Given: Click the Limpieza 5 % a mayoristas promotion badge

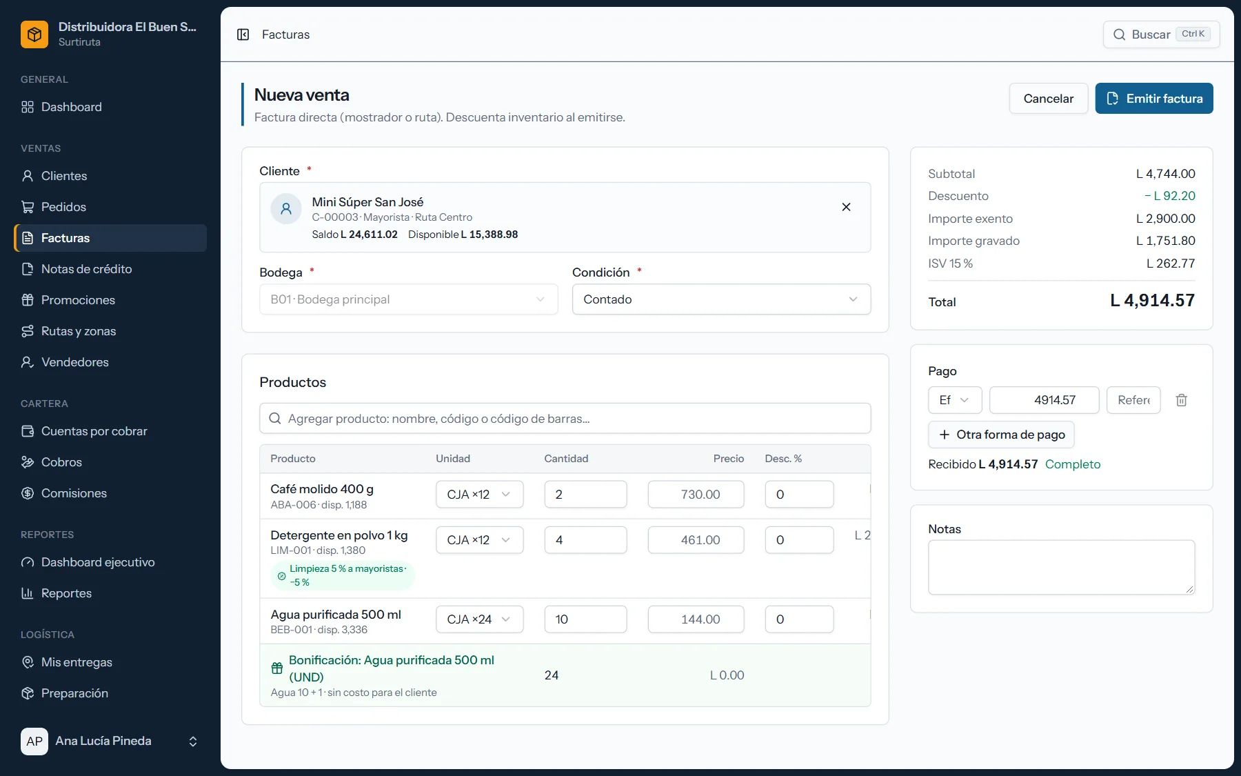Looking at the screenshot, I should (x=343, y=575).
